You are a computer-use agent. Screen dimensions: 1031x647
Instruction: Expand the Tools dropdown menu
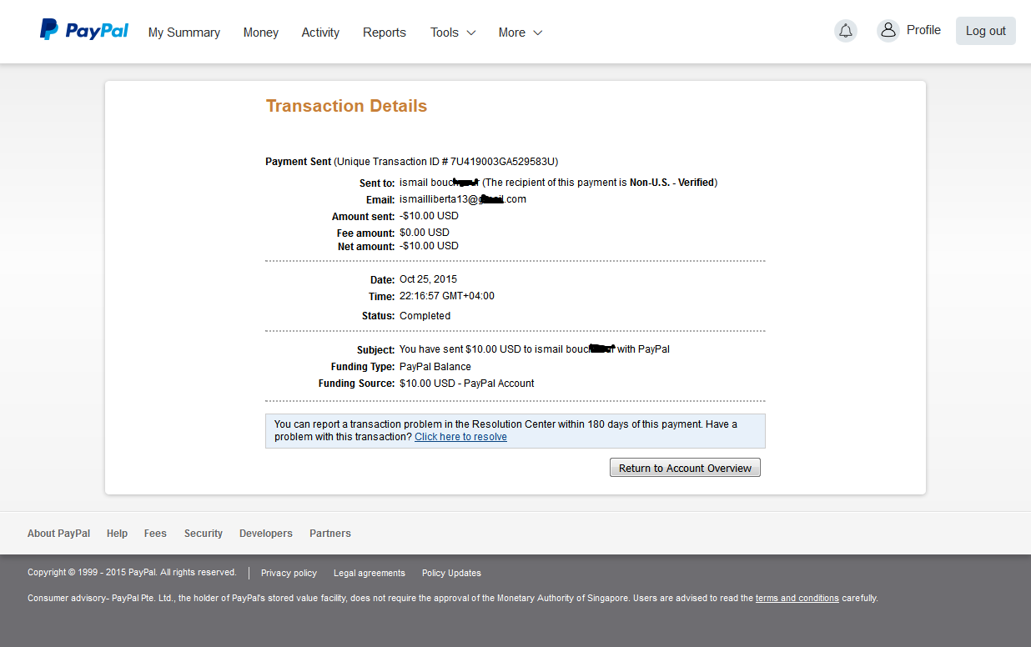point(453,33)
